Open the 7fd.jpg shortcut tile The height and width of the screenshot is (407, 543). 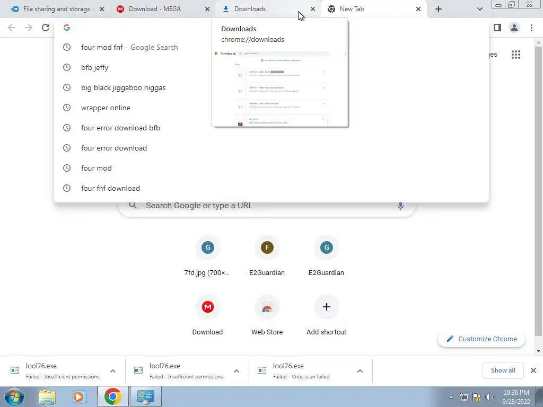(x=207, y=256)
